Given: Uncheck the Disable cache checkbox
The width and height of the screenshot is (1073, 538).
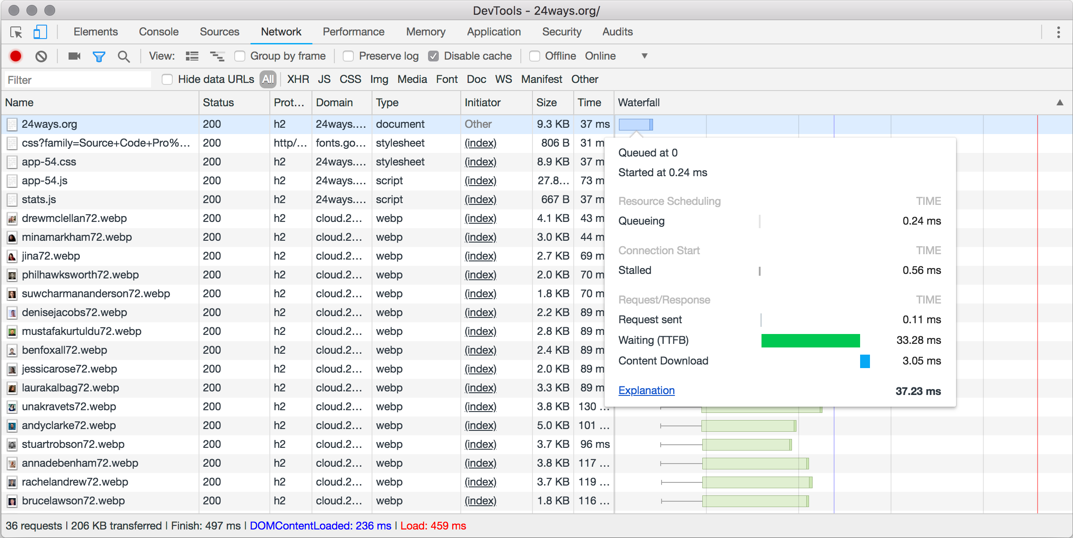Looking at the screenshot, I should tap(433, 56).
